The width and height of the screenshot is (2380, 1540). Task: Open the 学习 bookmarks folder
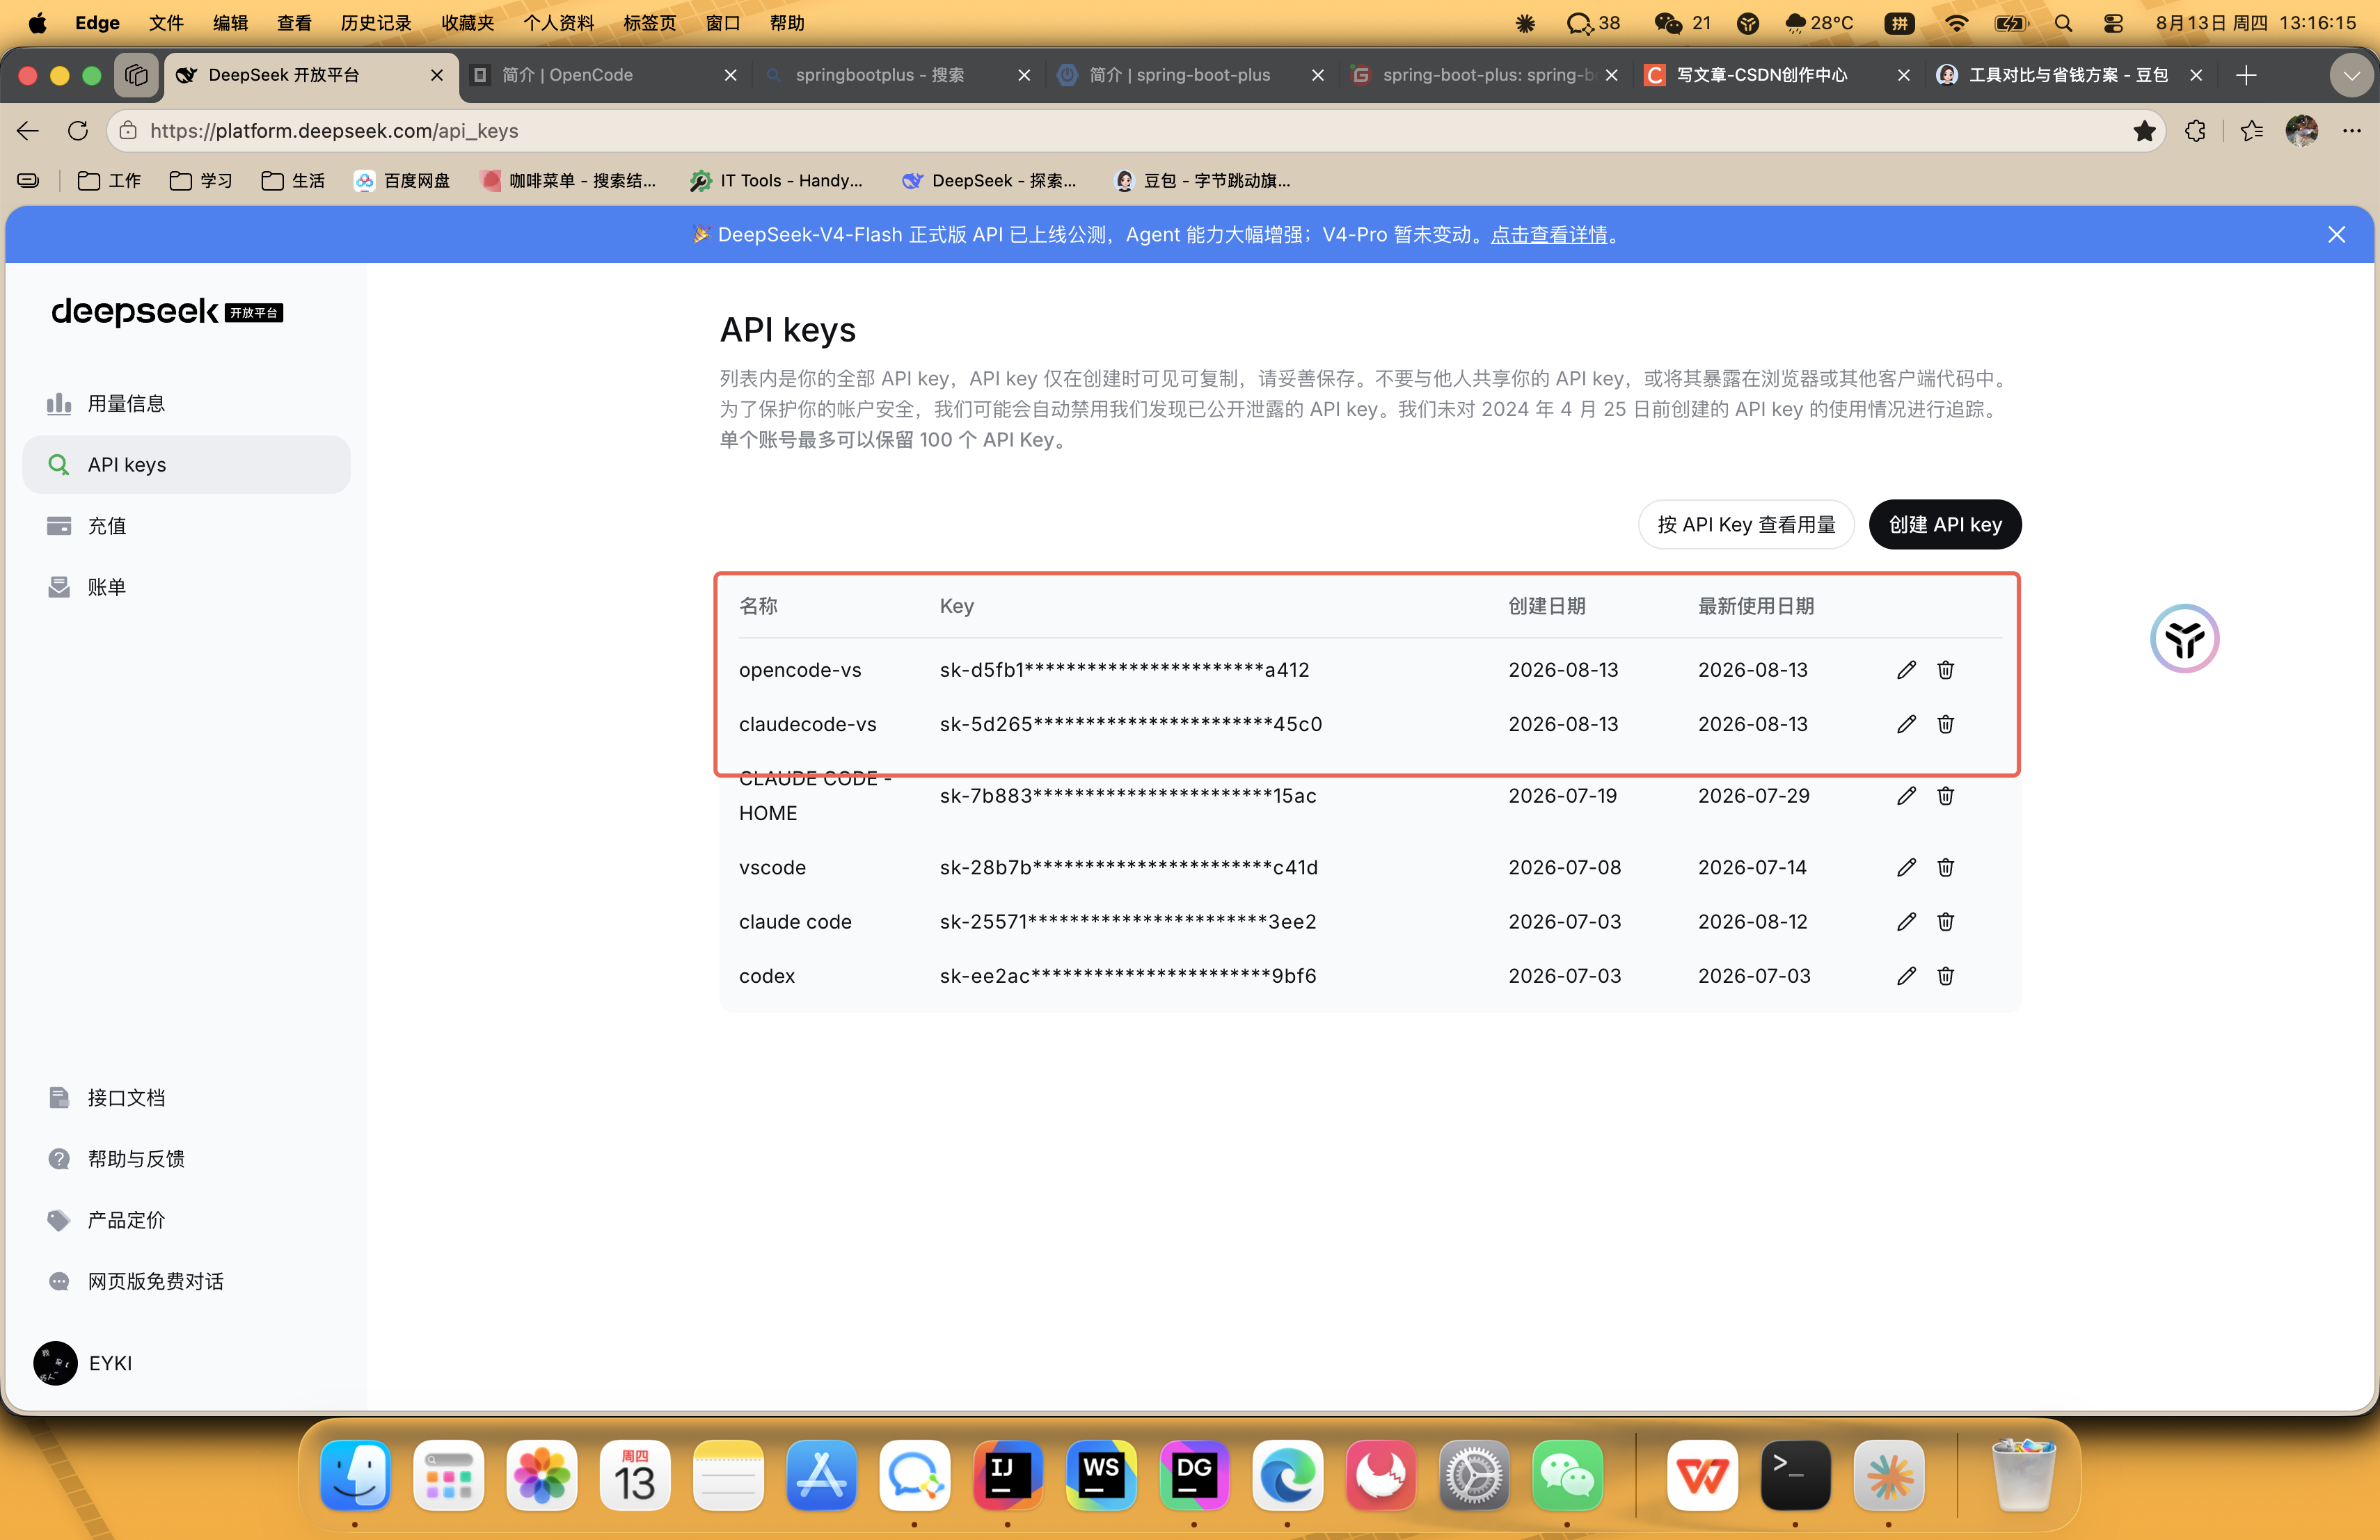(201, 181)
